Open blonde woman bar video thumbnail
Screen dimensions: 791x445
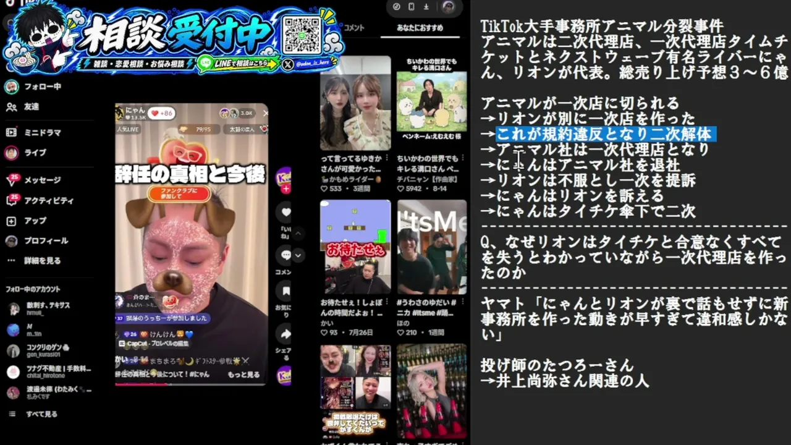coord(431,391)
